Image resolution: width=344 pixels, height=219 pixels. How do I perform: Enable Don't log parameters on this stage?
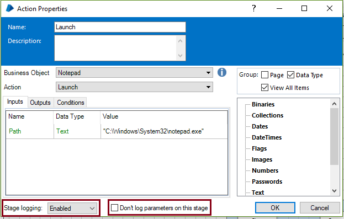click(114, 207)
